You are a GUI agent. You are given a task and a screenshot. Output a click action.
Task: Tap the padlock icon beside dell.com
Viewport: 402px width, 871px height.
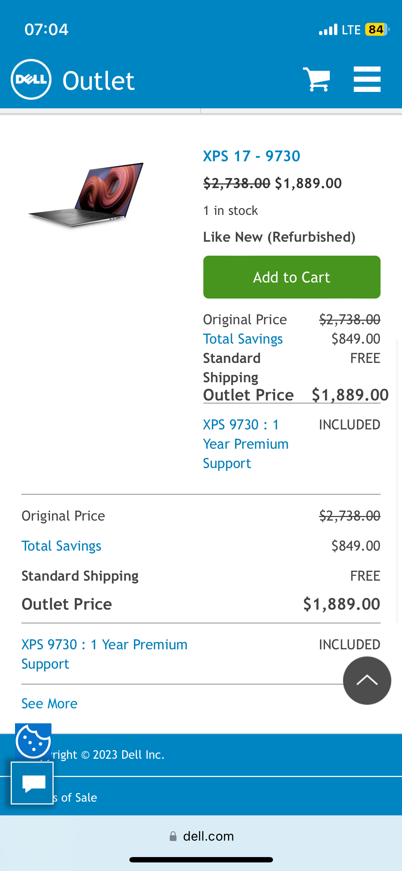point(173,836)
